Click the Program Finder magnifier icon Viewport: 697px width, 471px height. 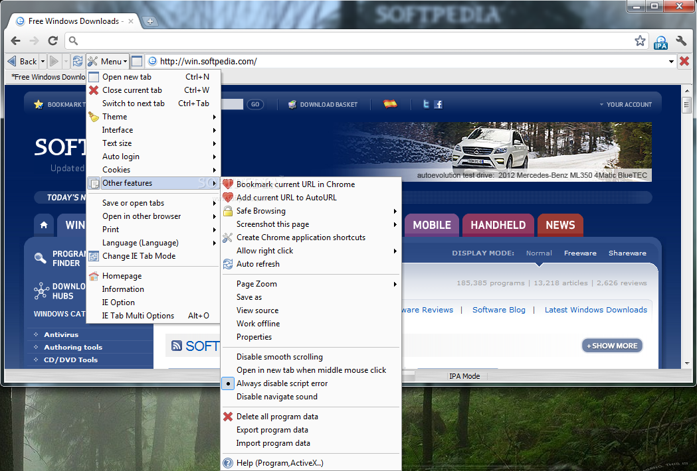coord(41,258)
